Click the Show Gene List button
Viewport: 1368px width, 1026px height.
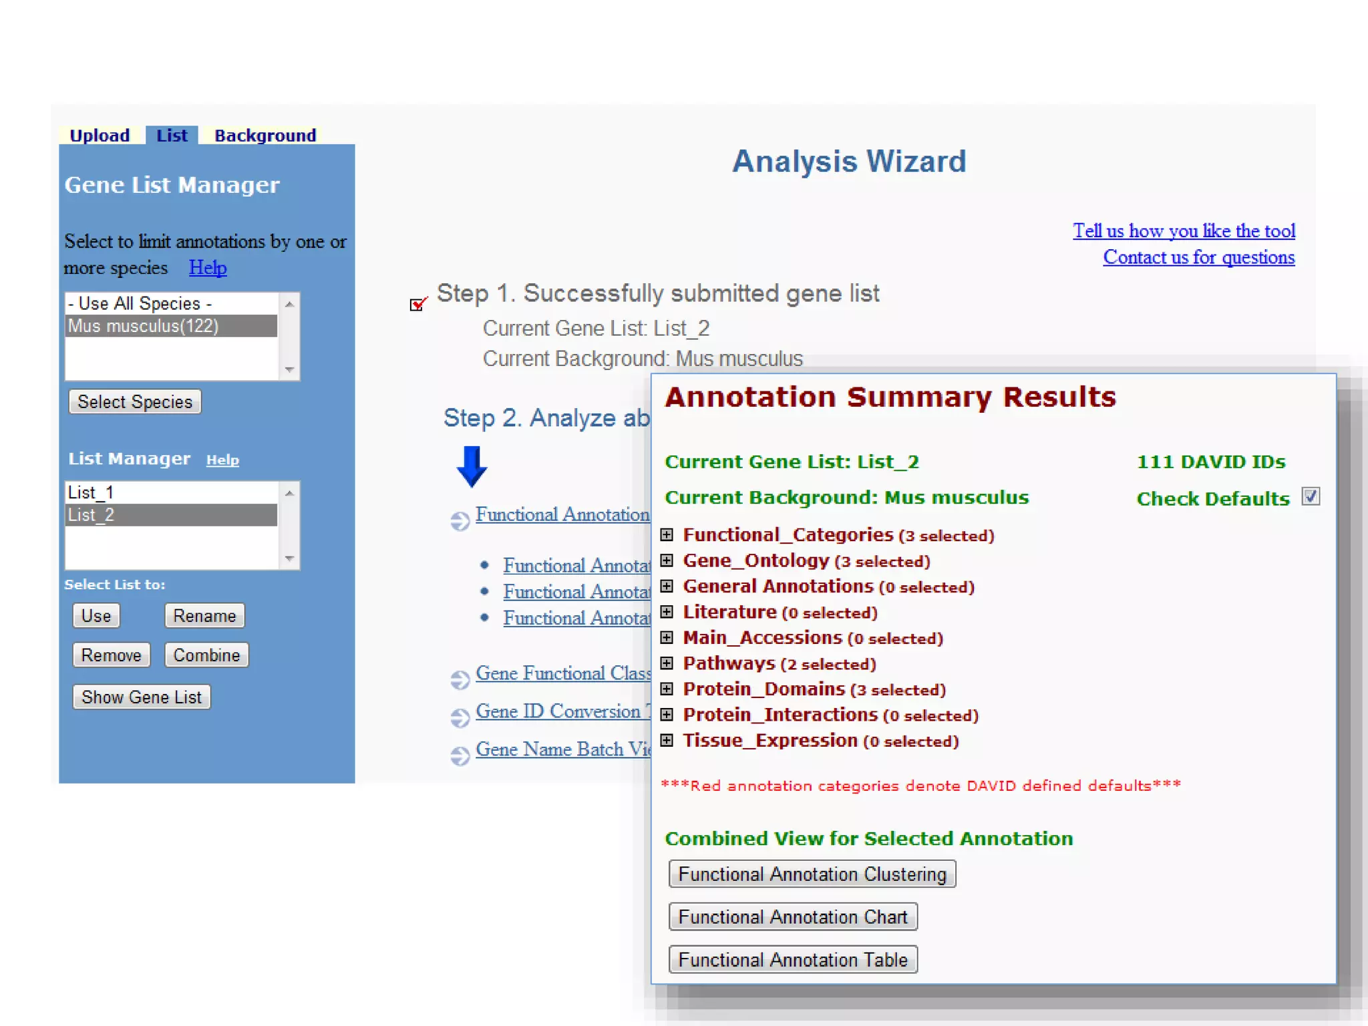point(141,697)
